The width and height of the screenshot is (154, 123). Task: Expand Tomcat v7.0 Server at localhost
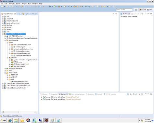click(42, 99)
